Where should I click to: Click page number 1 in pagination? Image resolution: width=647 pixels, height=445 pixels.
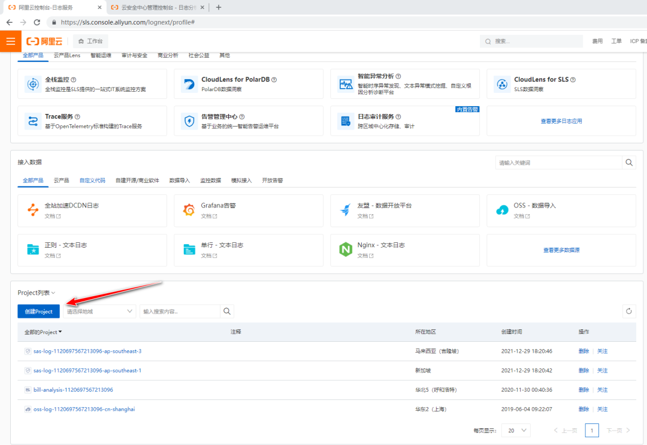[x=592, y=430]
